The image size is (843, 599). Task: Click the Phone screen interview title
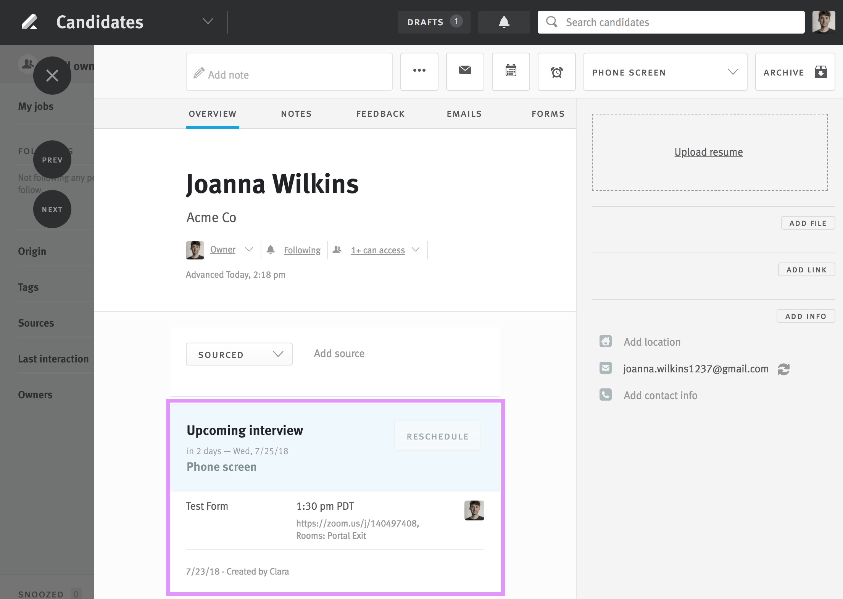coord(221,467)
